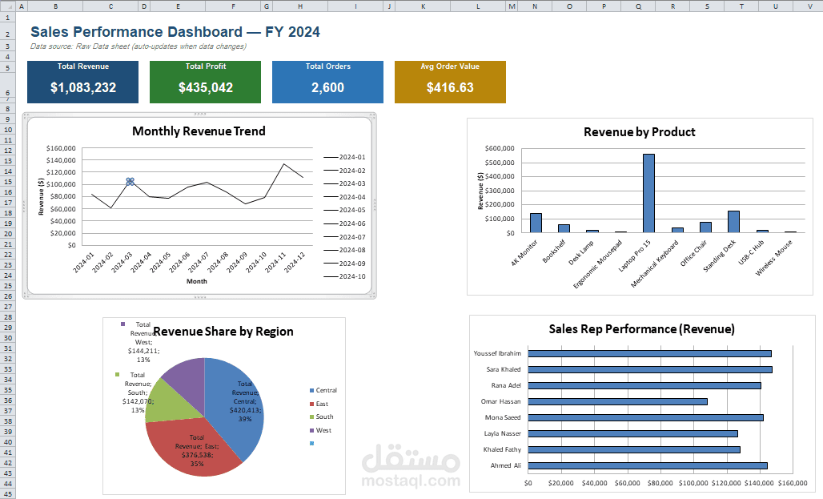Click Ahmed Ali's revenue bar
Image resolution: width=823 pixels, height=499 pixels.
[648, 465]
